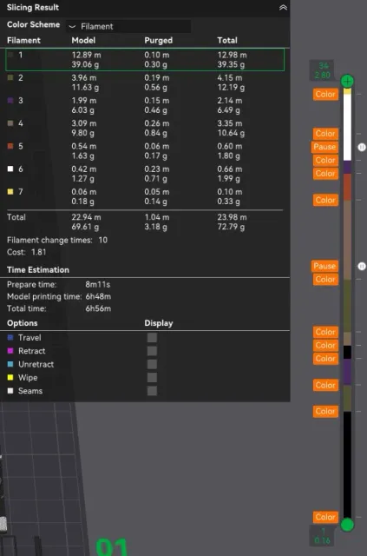
Task: Click the white segment of the layer slider
Action: 347,127
